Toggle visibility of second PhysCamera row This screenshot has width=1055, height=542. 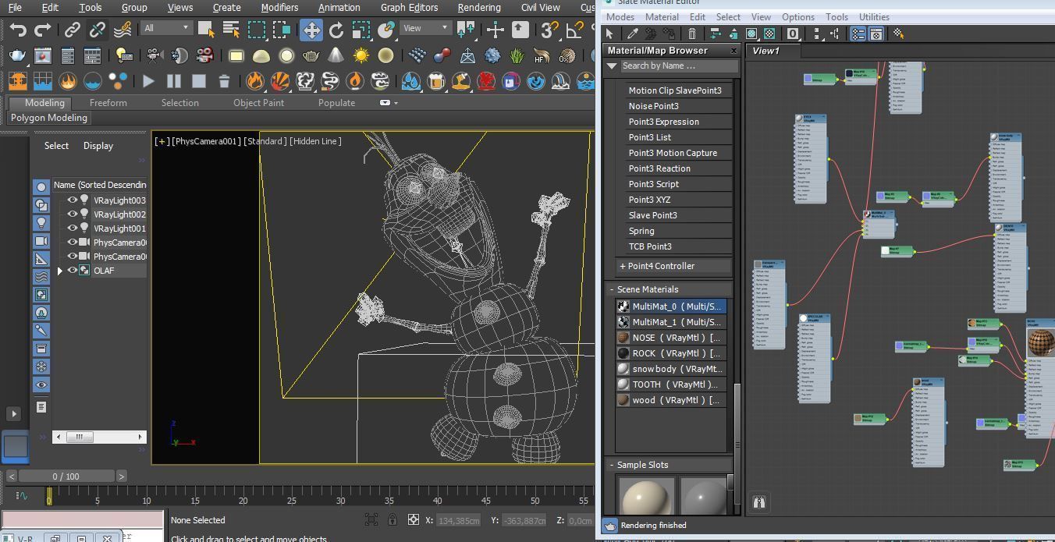tap(73, 257)
